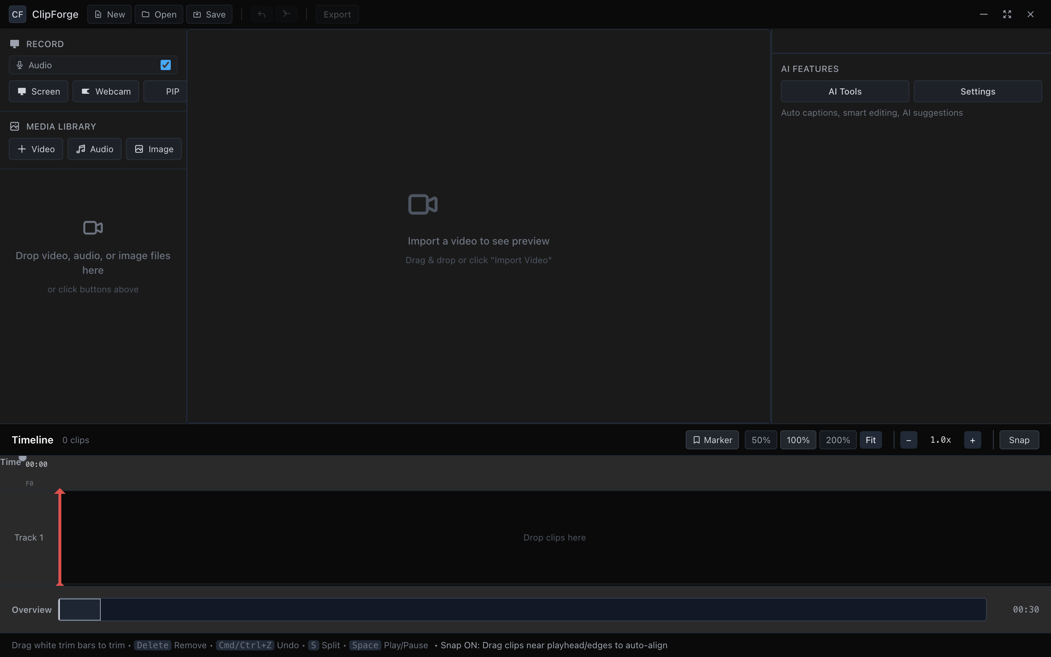
Task: Add a Marker to the timeline
Action: coord(712,440)
